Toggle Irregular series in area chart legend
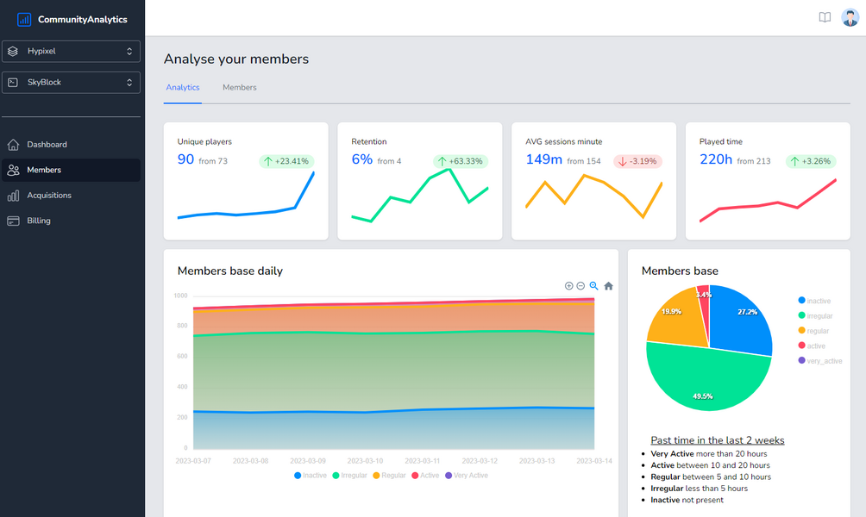The image size is (866, 517). [x=348, y=476]
